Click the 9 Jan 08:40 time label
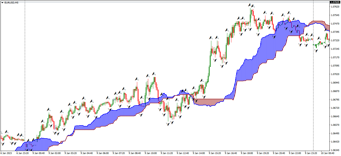This screenshot has height=156, width=341. 135,153
